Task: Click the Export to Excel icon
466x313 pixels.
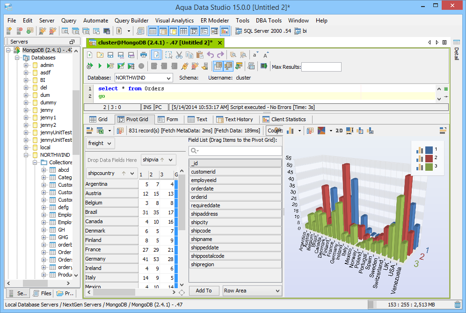Action: click(x=100, y=131)
